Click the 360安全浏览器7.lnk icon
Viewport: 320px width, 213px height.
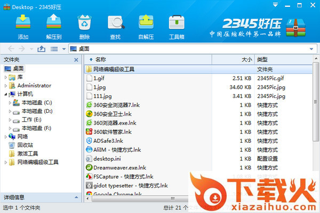coord(89,105)
